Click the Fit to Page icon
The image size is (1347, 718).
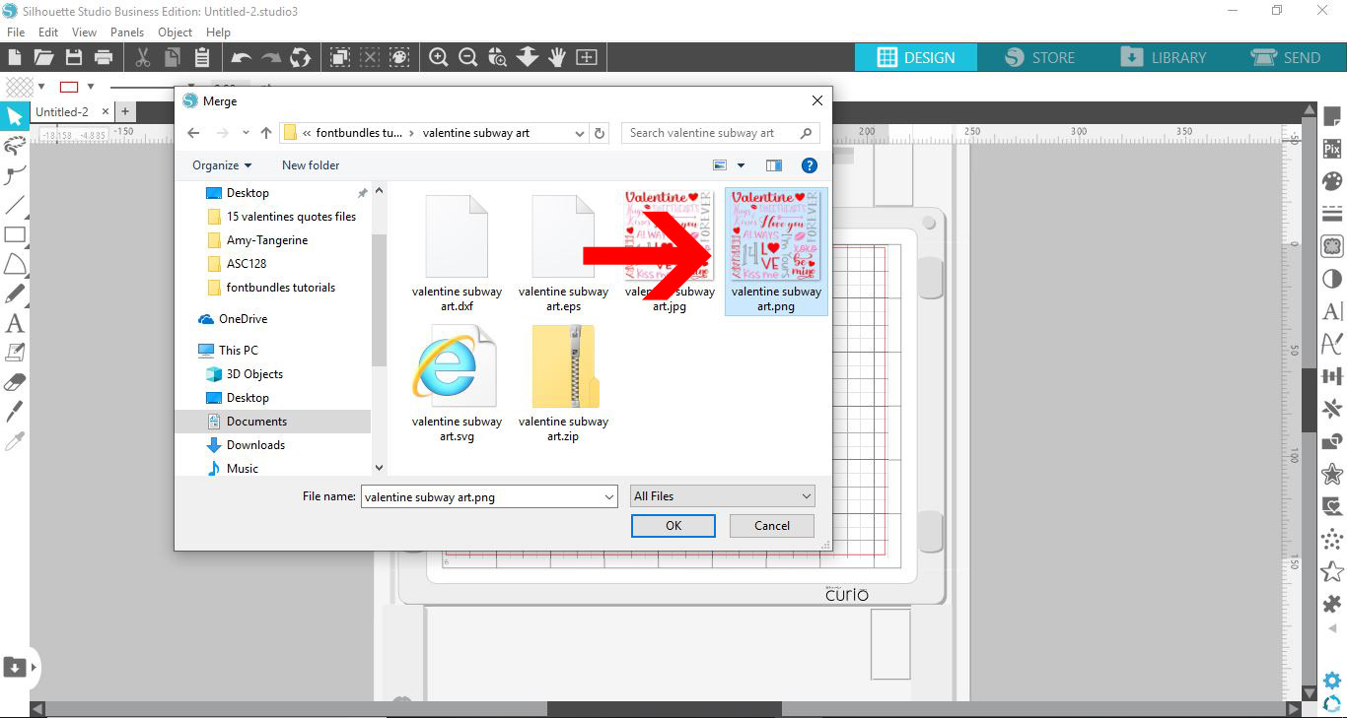click(587, 57)
